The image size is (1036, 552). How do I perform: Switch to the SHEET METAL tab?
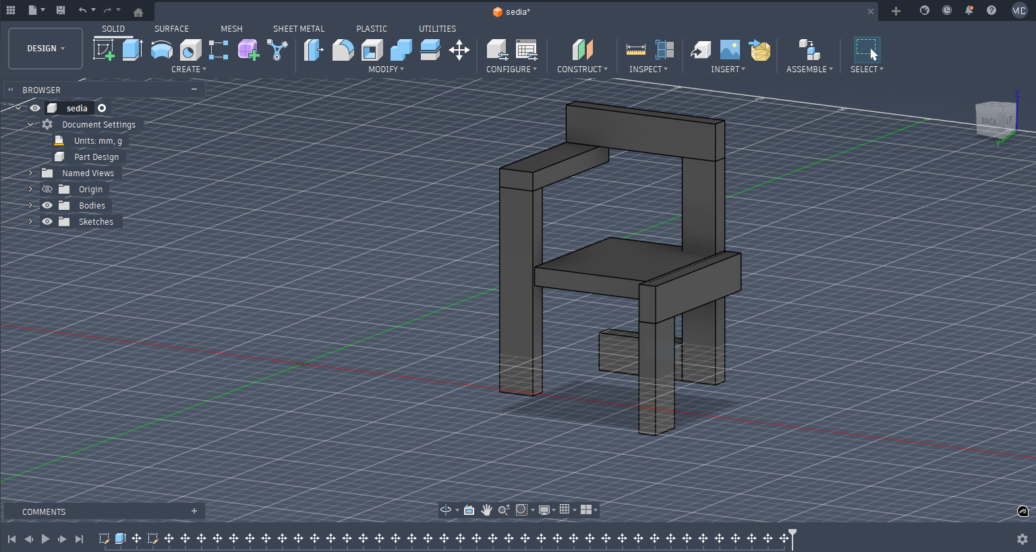[x=298, y=28]
